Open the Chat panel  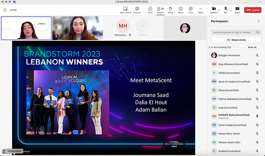150,10
